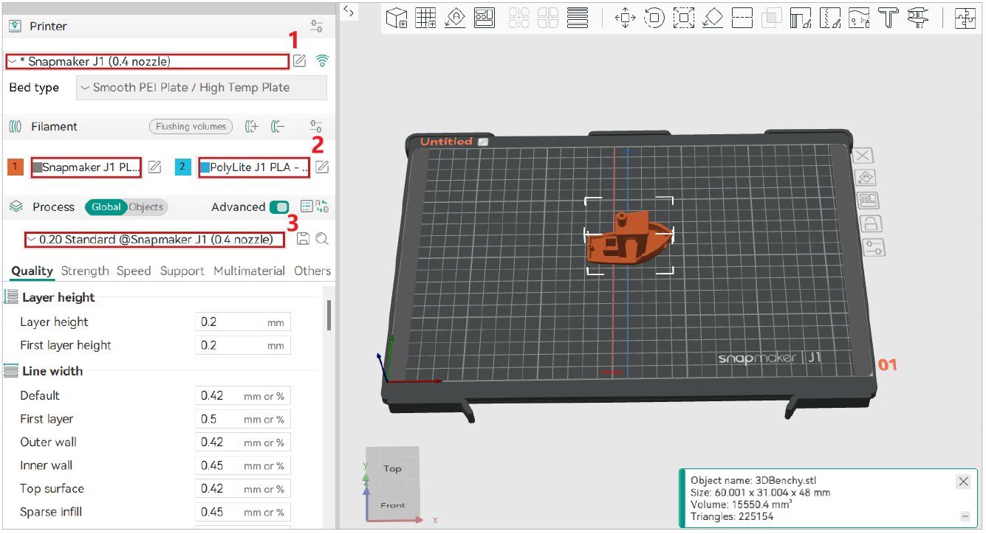This screenshot has height=534, width=986.
Task: Save the process preset with disk icon
Action: point(303,239)
